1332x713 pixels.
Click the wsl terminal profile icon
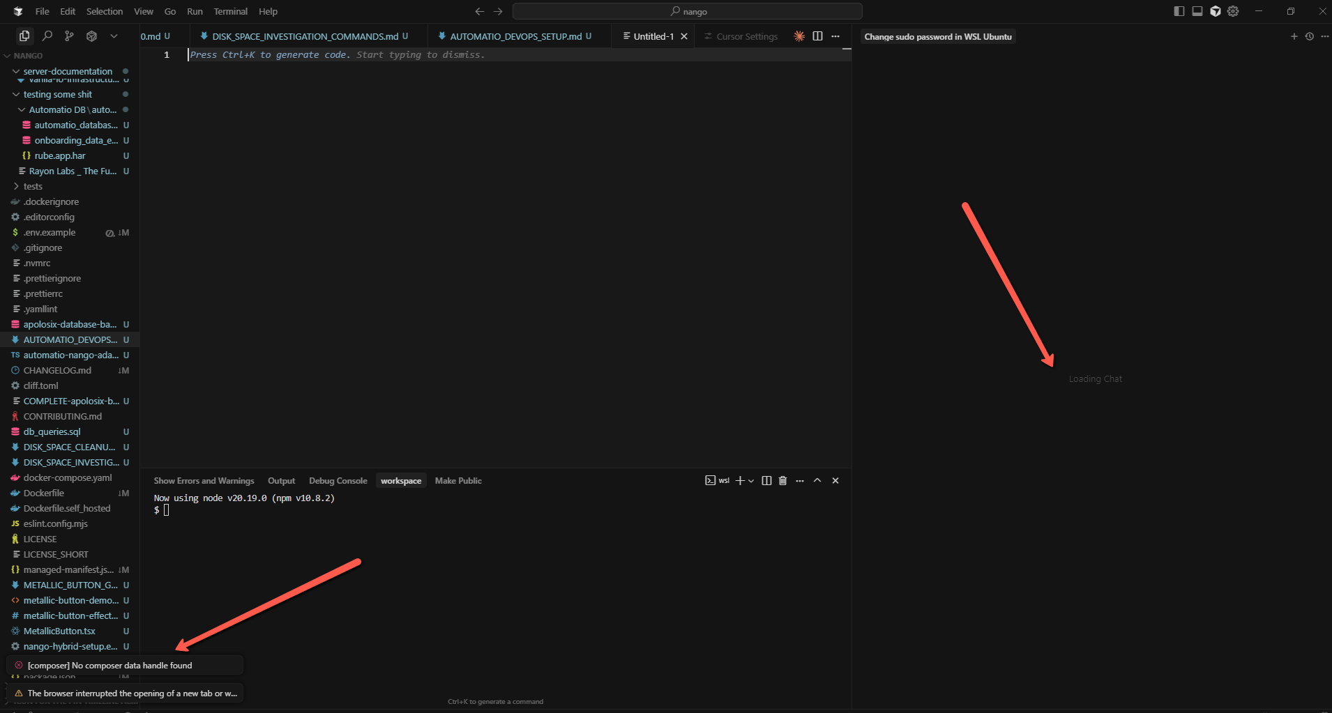point(718,481)
